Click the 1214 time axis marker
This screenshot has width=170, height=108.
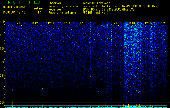(x=67, y=23)
